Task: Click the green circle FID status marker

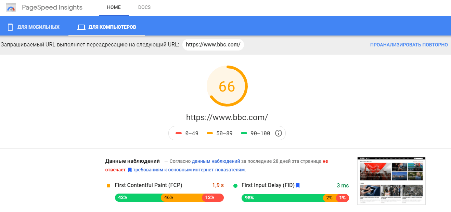Action: coord(235,186)
